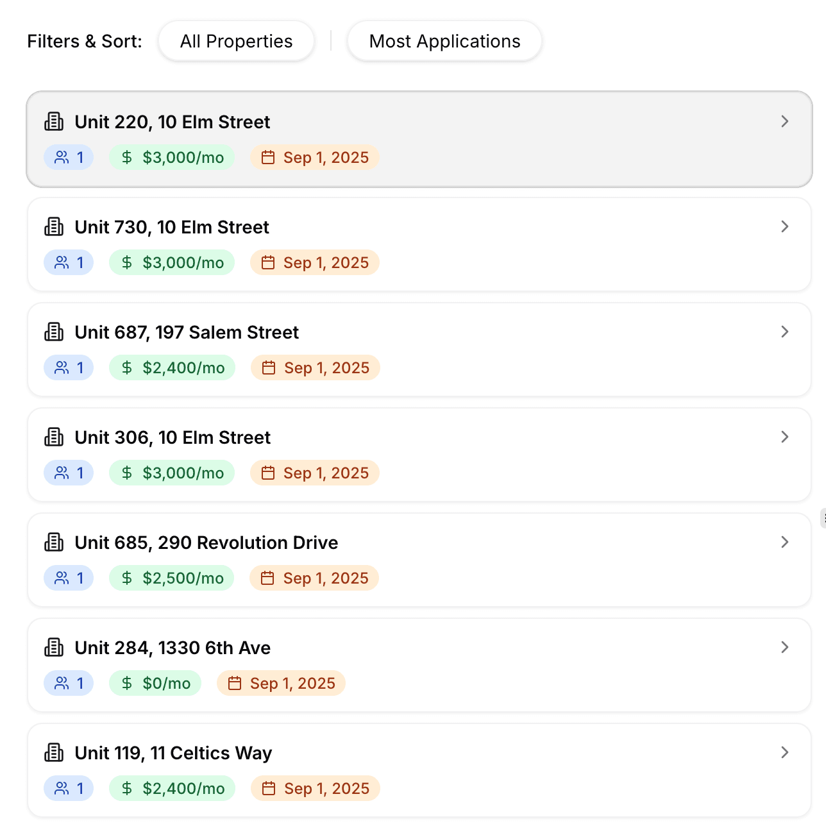Click the $2,400/mo badge on Unit 119

(x=172, y=788)
